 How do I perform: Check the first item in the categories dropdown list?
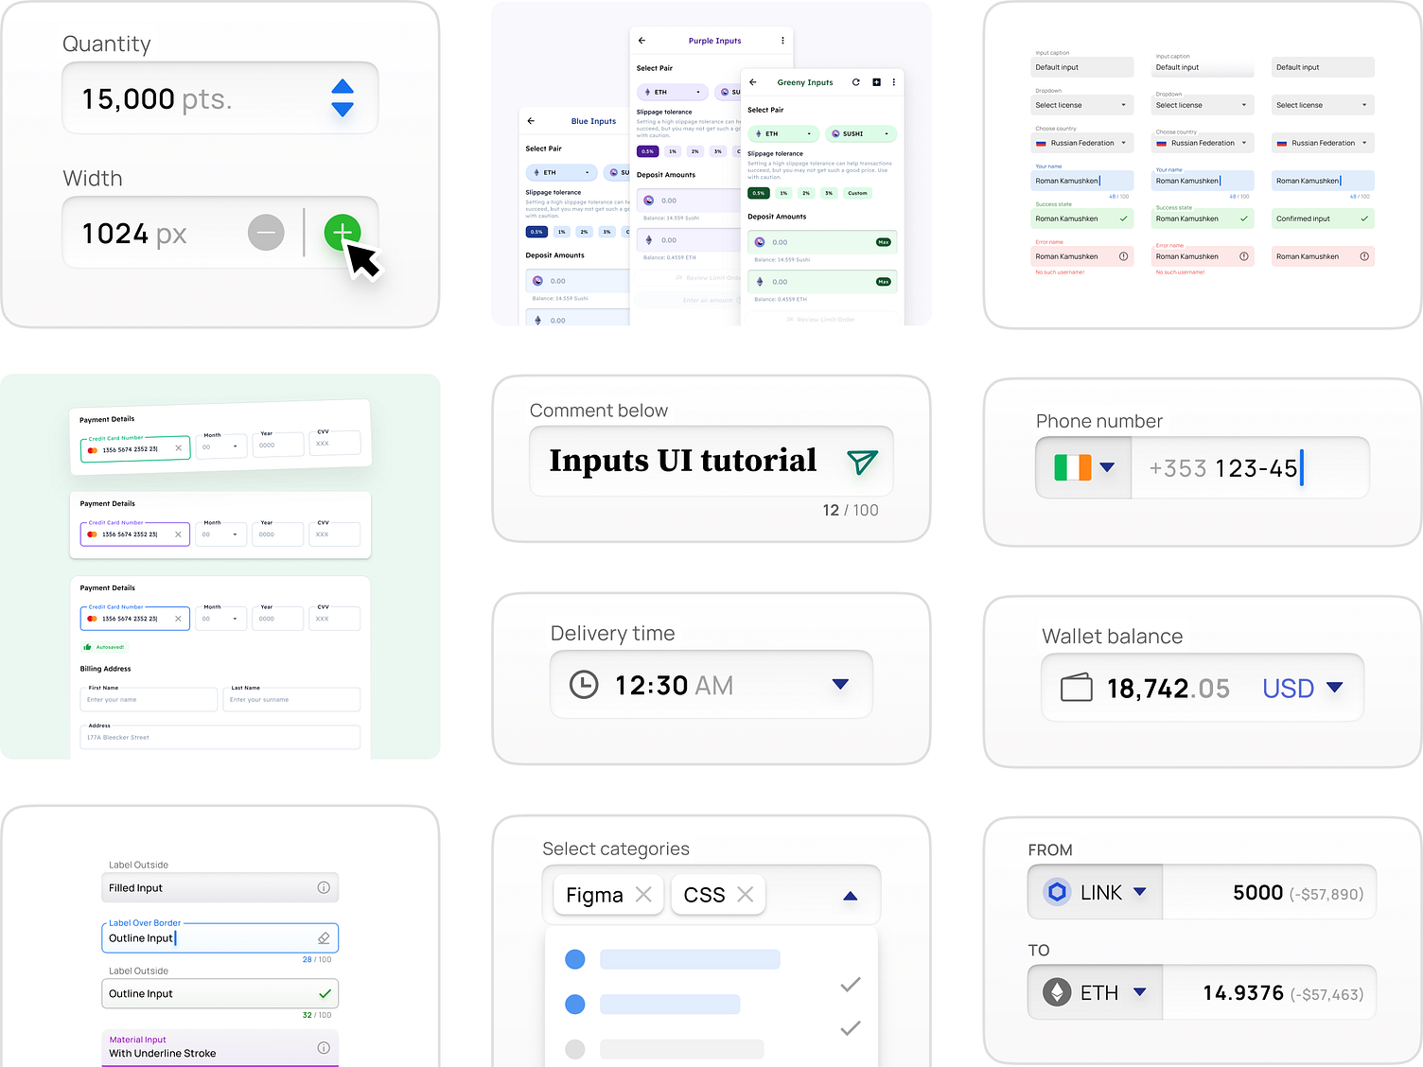click(x=850, y=984)
